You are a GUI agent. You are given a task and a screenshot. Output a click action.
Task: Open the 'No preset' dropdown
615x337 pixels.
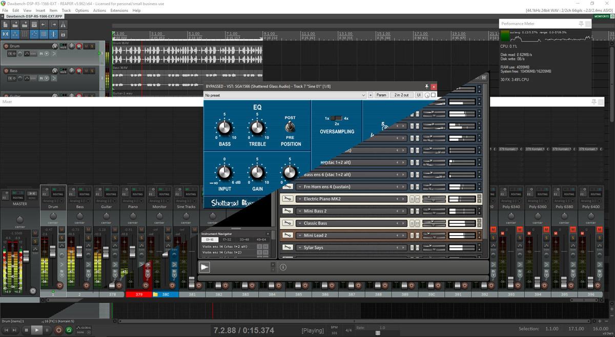click(285, 95)
